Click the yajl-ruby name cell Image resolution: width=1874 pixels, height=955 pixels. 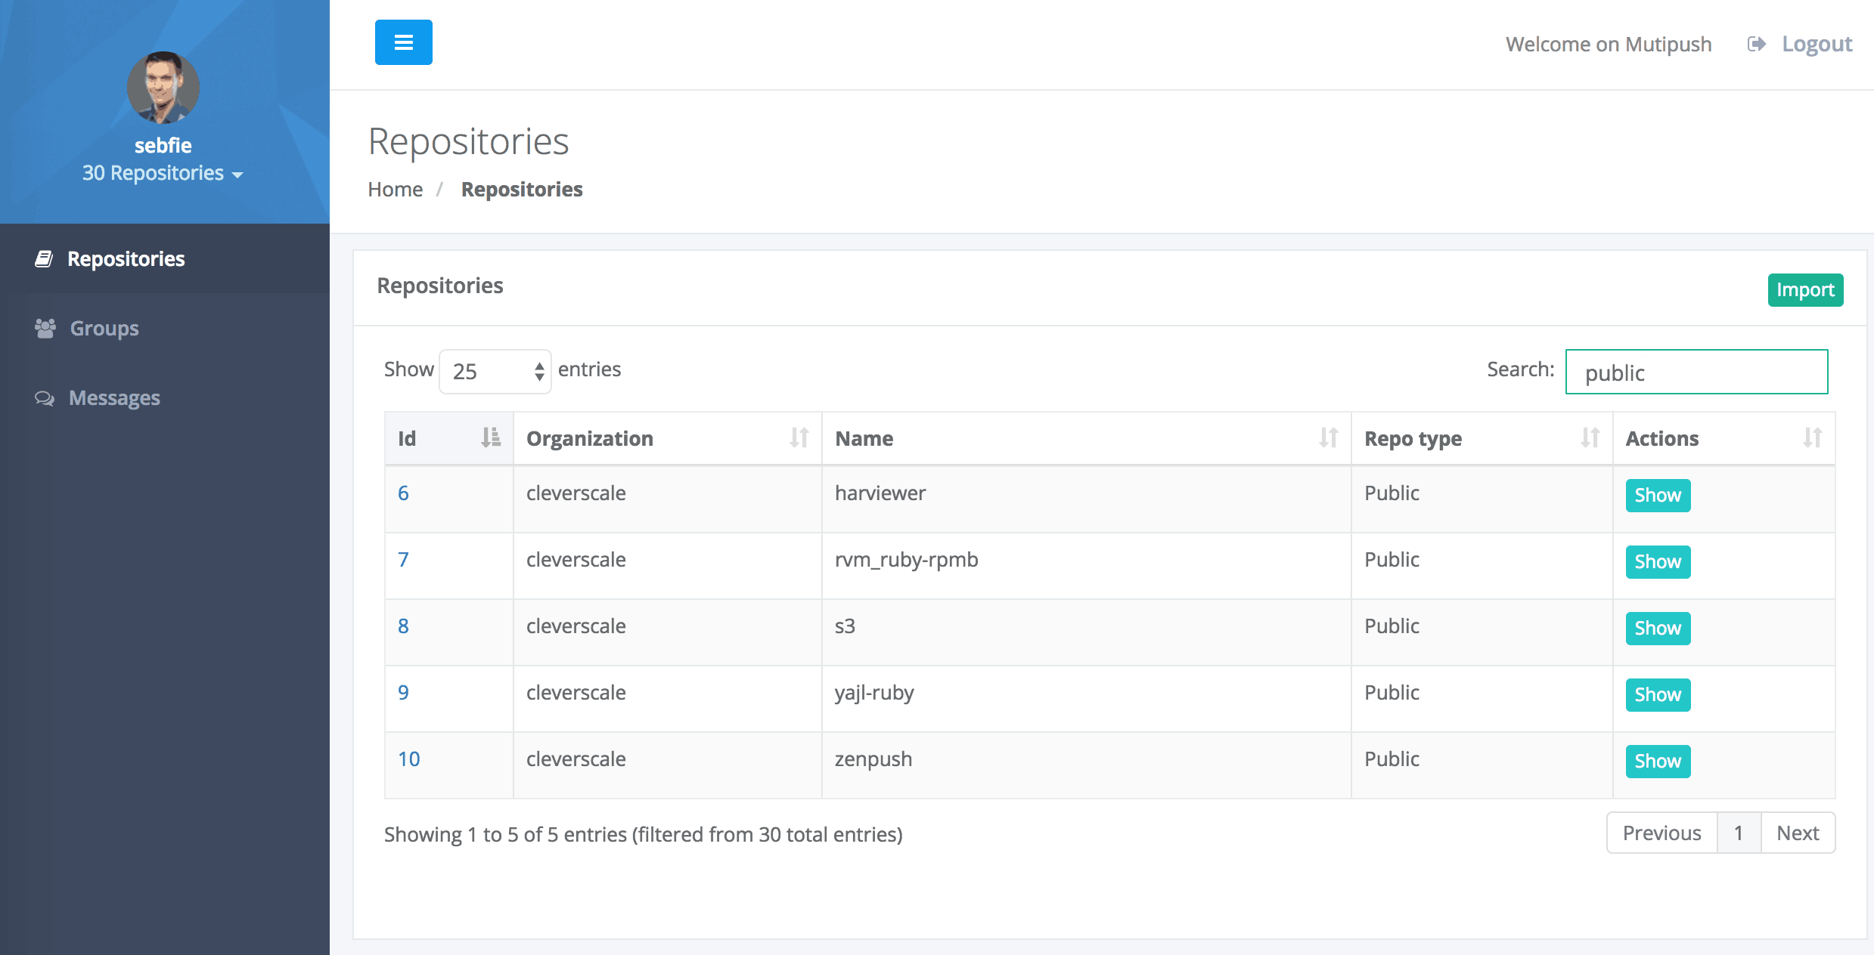tap(1087, 699)
